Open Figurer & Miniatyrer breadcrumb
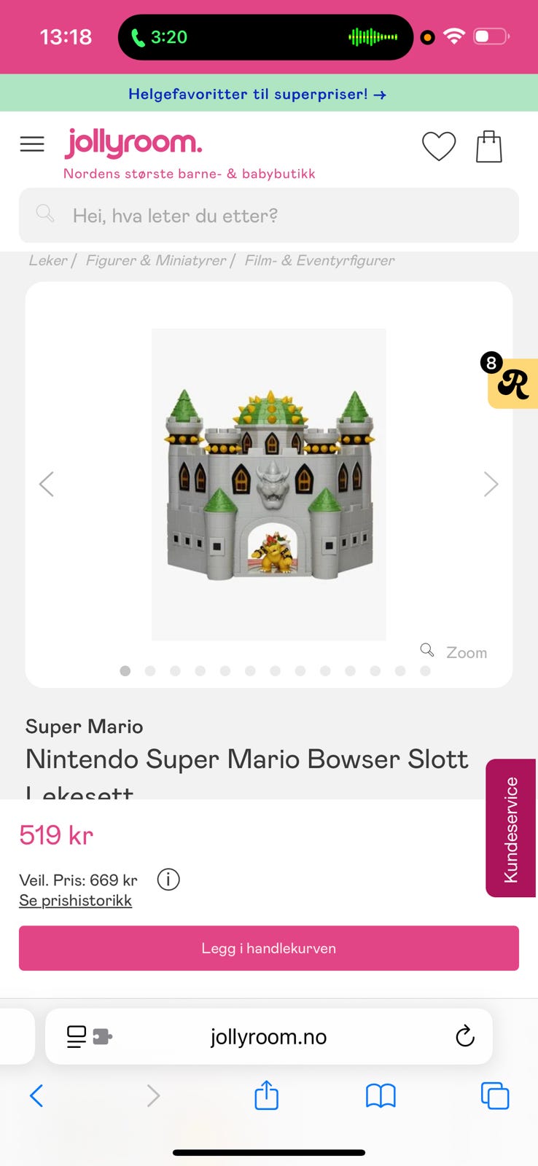 coord(155,260)
